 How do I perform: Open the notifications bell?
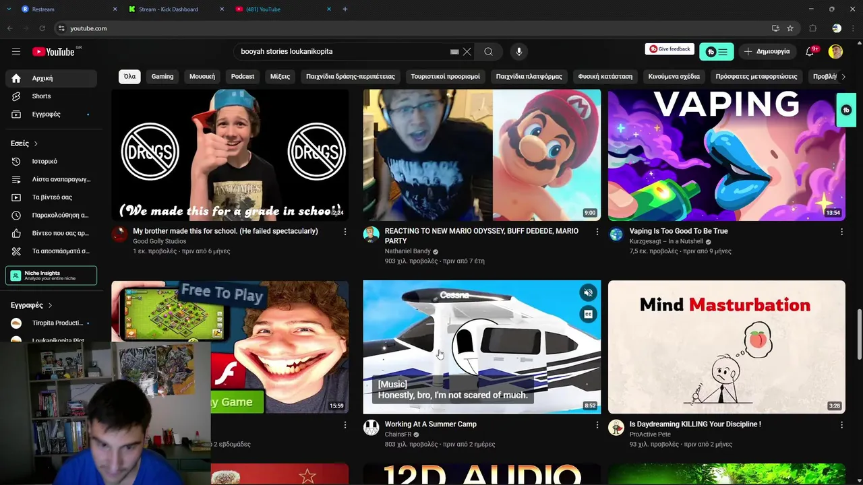[x=810, y=51]
